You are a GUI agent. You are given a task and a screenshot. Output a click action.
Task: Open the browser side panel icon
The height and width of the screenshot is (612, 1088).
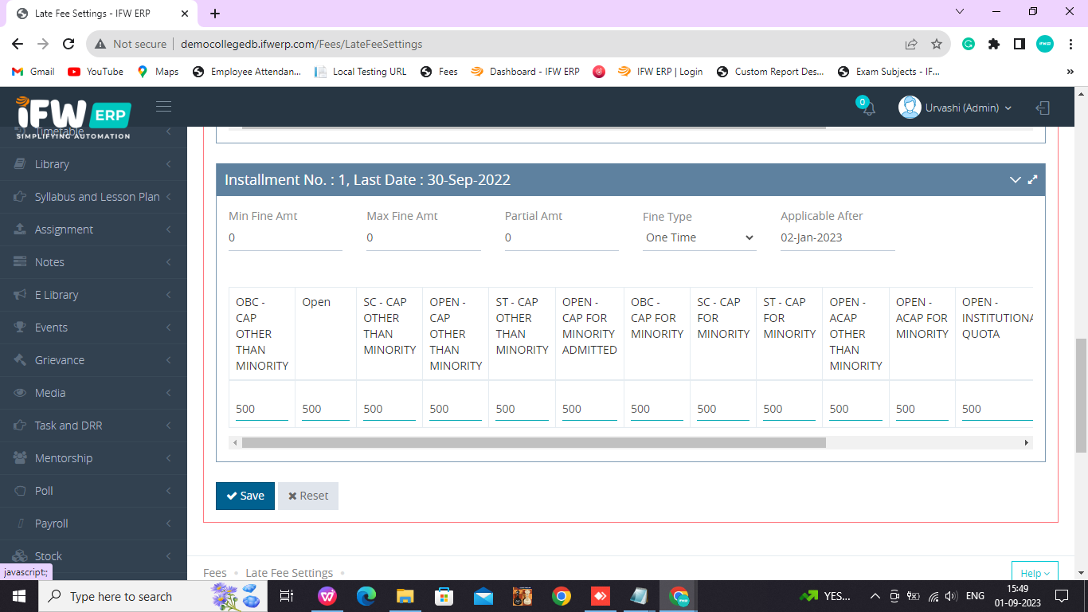coord(1019,44)
